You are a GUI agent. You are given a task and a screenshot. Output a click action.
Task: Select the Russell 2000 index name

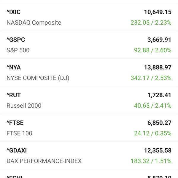pyautogui.click(x=24, y=106)
